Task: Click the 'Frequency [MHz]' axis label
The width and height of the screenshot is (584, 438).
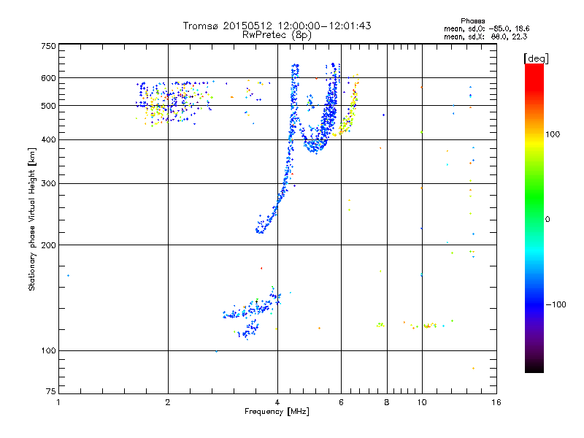Action: (x=277, y=412)
